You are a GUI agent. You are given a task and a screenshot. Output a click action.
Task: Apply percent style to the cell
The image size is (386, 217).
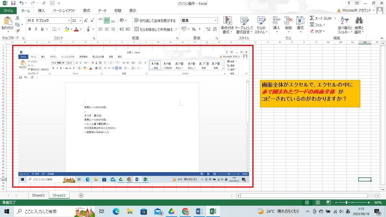point(194,29)
